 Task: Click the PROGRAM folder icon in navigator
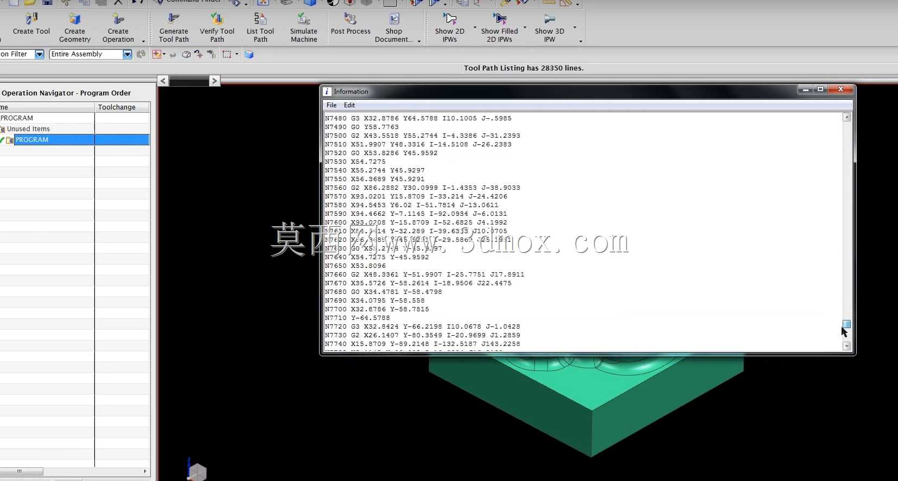(x=10, y=140)
